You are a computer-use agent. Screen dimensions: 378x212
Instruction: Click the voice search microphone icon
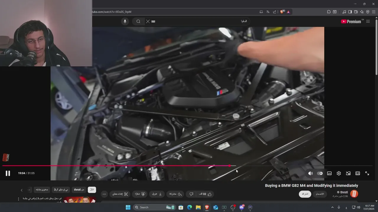(125, 21)
